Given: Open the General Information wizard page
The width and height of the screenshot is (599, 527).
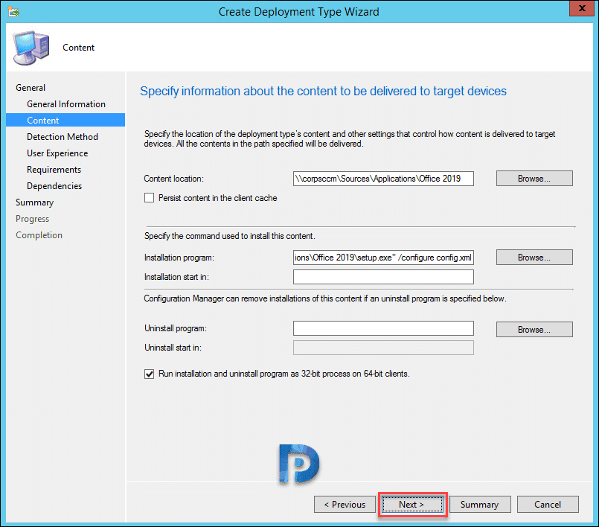Looking at the screenshot, I should coord(66,104).
